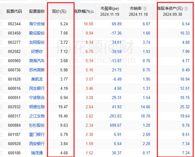Screen dimensions: 195x157
Task: Click the help icon beside 每股净资产 header
Action: (186, 9)
